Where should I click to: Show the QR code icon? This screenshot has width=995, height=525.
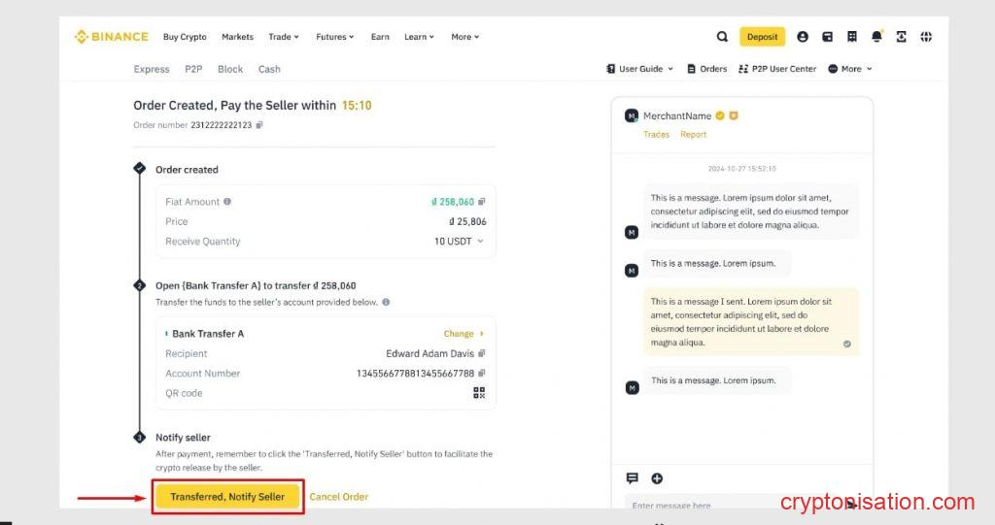coord(479,393)
